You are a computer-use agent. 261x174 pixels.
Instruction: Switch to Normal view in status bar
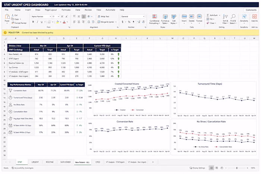tap(211, 168)
